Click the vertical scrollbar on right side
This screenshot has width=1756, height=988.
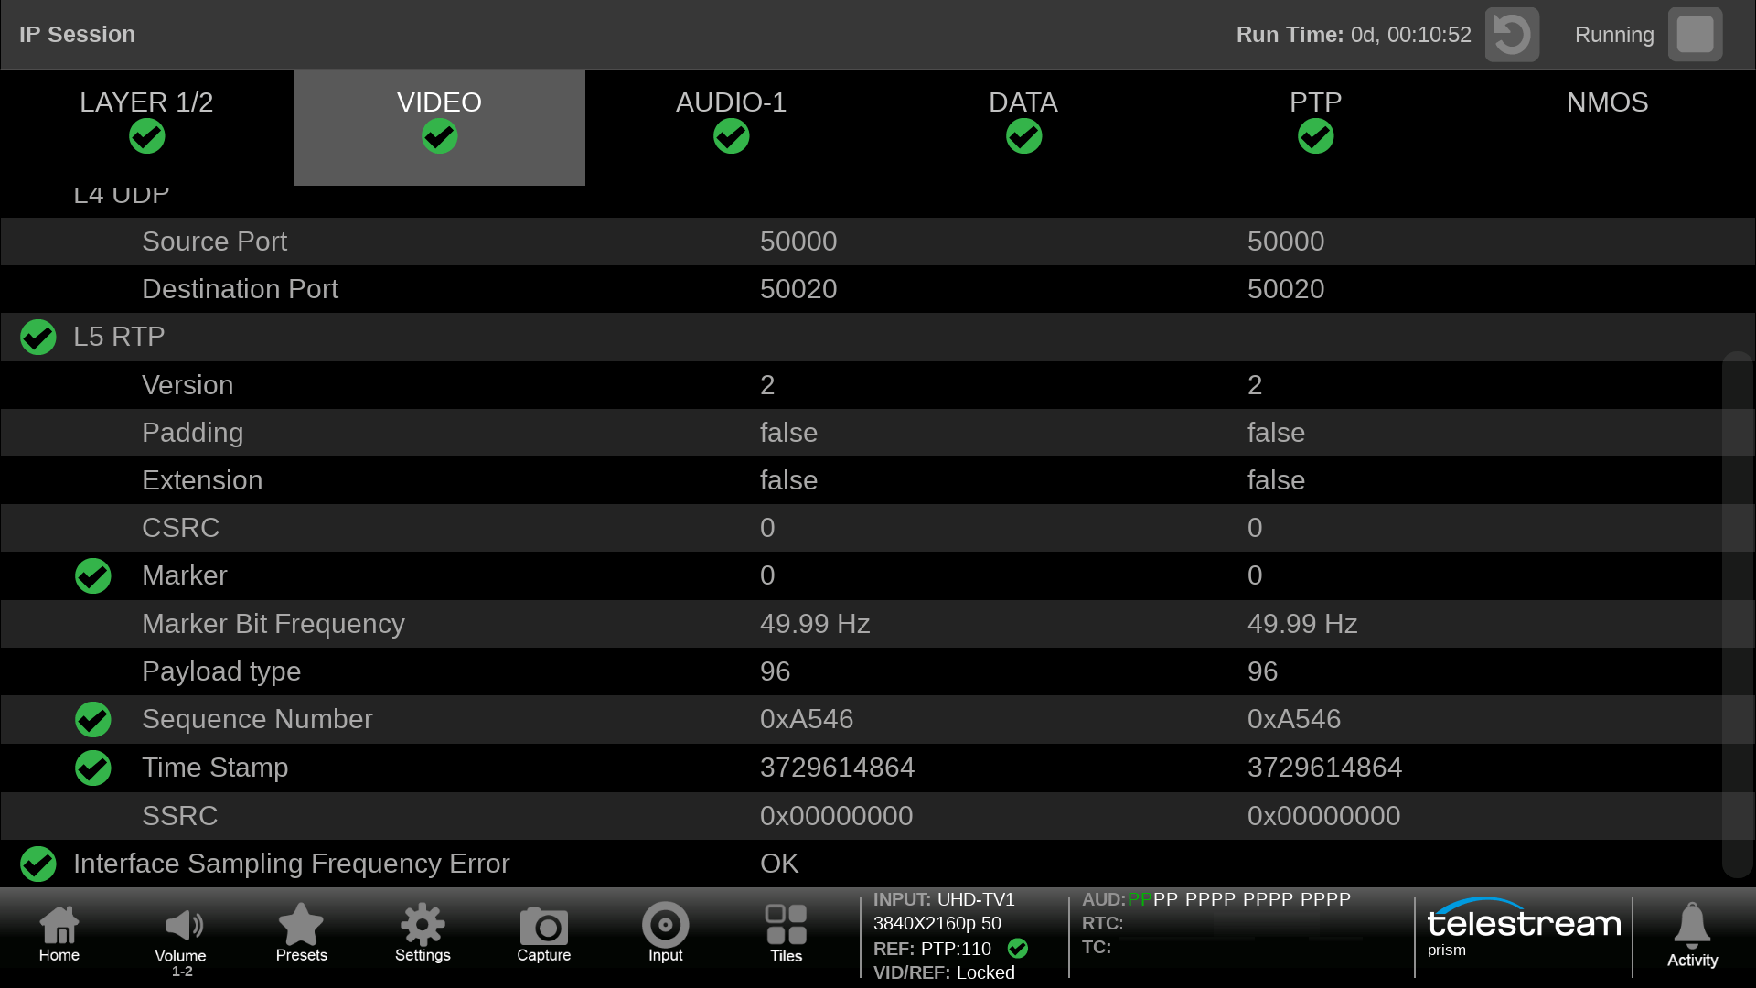[x=1736, y=613]
